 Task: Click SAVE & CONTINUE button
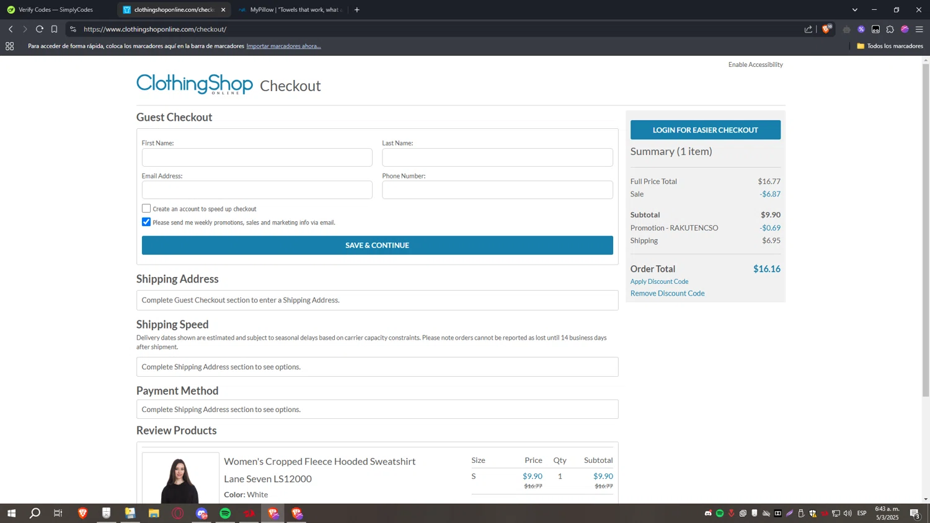377,245
